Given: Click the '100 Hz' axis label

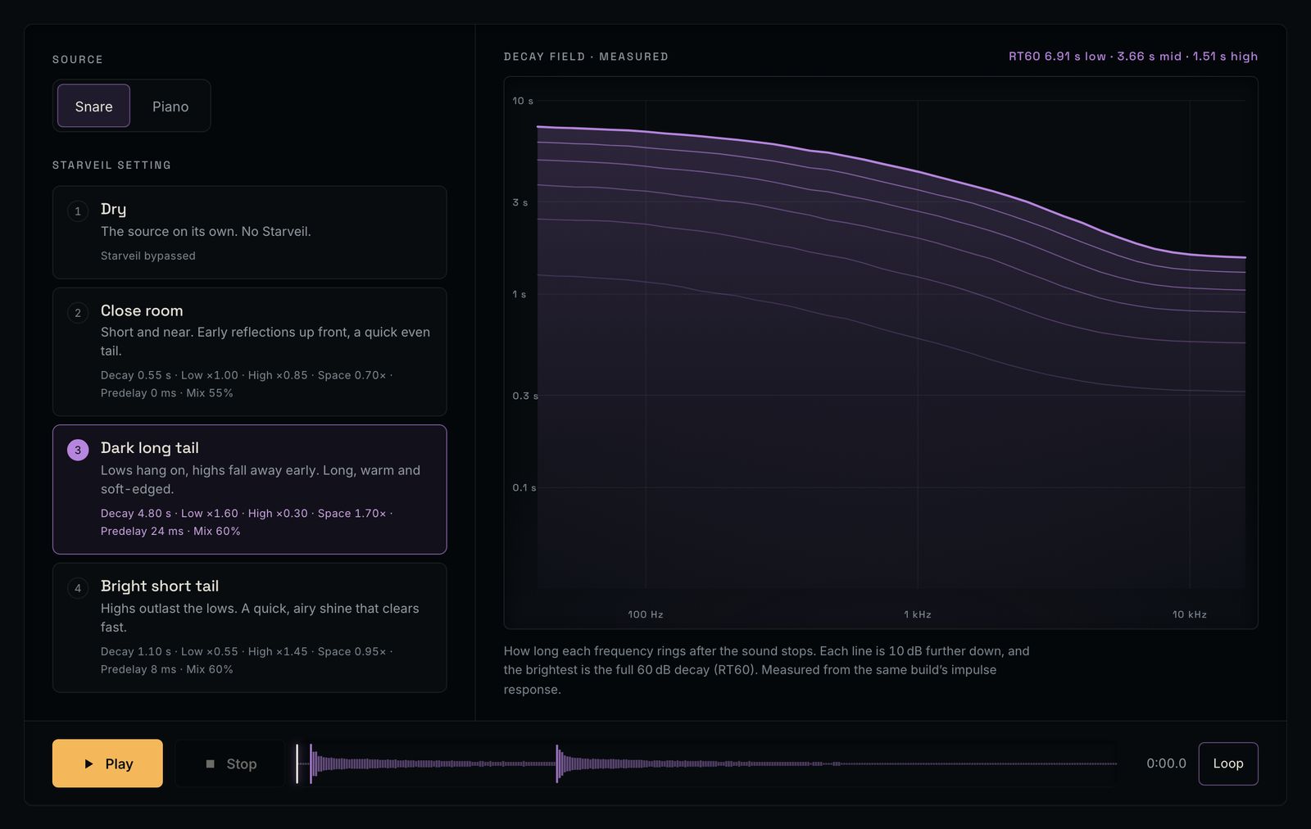Looking at the screenshot, I should [x=646, y=614].
